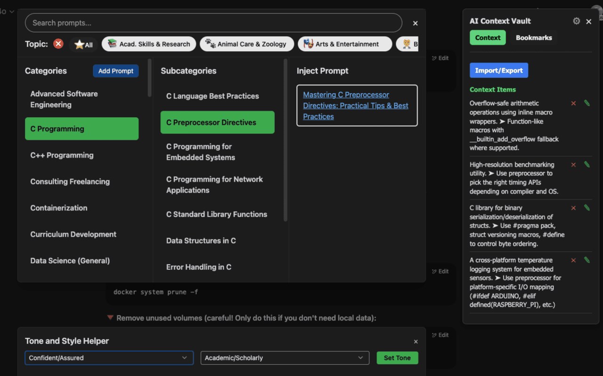Click the Add Prompt button

[x=115, y=71]
